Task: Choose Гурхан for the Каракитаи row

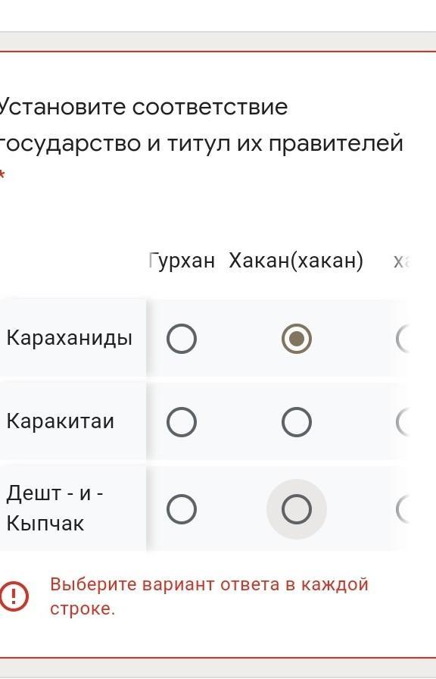Action: [182, 421]
